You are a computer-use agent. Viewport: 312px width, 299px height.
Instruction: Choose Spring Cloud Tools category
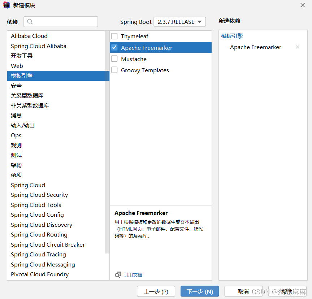[x=56, y=205]
